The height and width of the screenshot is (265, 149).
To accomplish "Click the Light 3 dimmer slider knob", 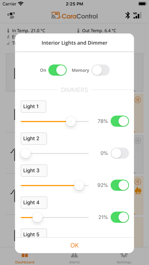I will tap(79, 185).
